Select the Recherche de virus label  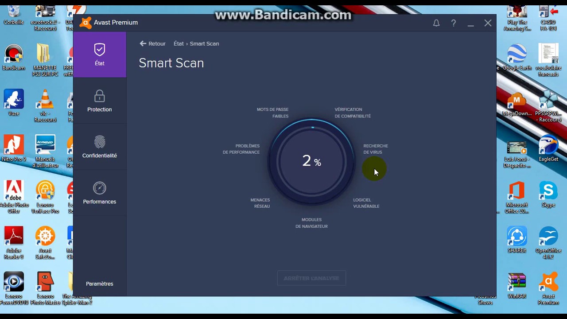point(376,149)
